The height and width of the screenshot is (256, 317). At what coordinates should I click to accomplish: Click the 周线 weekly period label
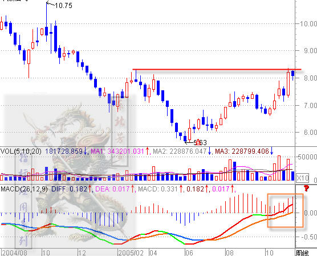click(303, 253)
